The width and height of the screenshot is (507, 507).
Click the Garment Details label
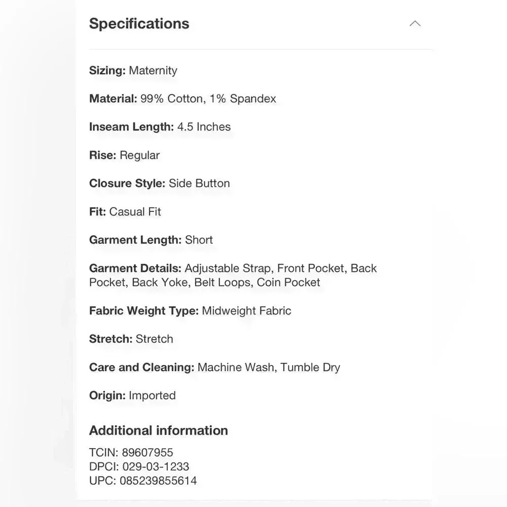tap(135, 268)
